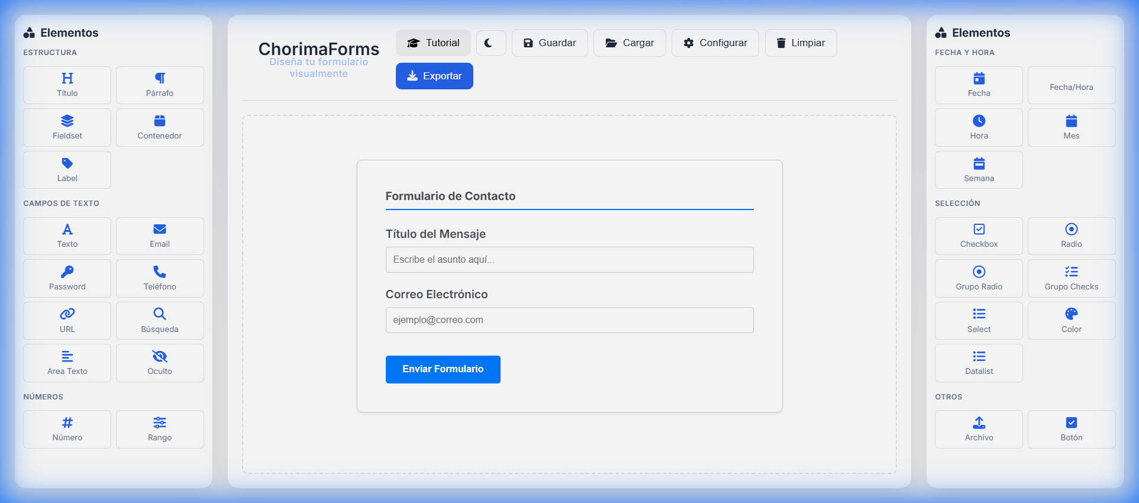Add a Grupo Radio element

pyautogui.click(x=979, y=278)
